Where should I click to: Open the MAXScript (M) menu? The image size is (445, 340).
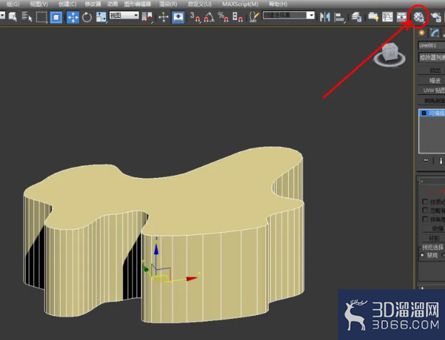tap(240, 4)
